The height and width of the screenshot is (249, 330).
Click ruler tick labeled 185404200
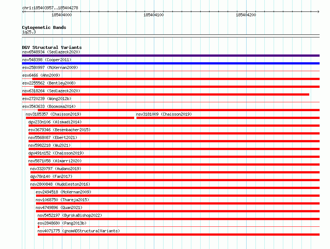click(246, 15)
